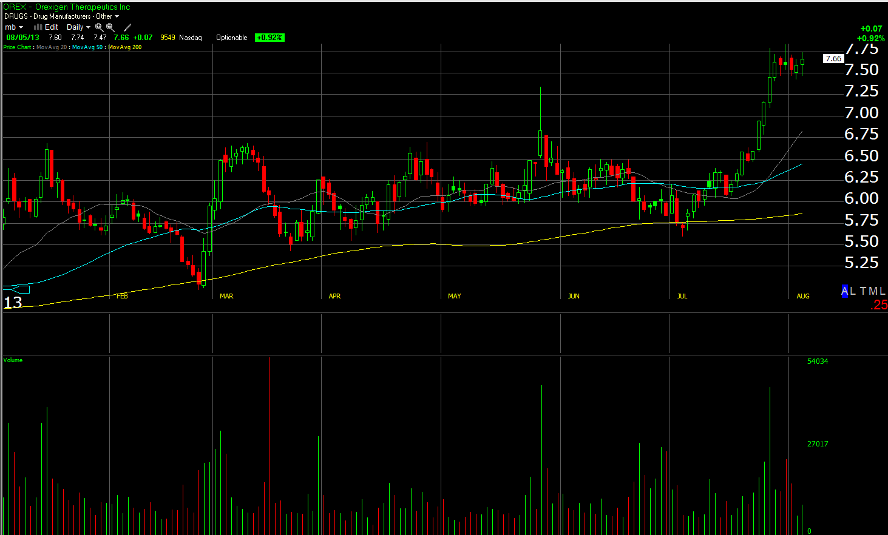The width and height of the screenshot is (888, 535).
Task: Select the MovAvg 20 indicator label
Action: (x=52, y=47)
